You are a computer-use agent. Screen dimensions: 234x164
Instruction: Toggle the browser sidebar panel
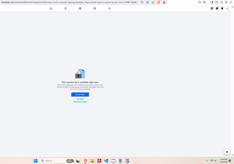coord(212,2)
